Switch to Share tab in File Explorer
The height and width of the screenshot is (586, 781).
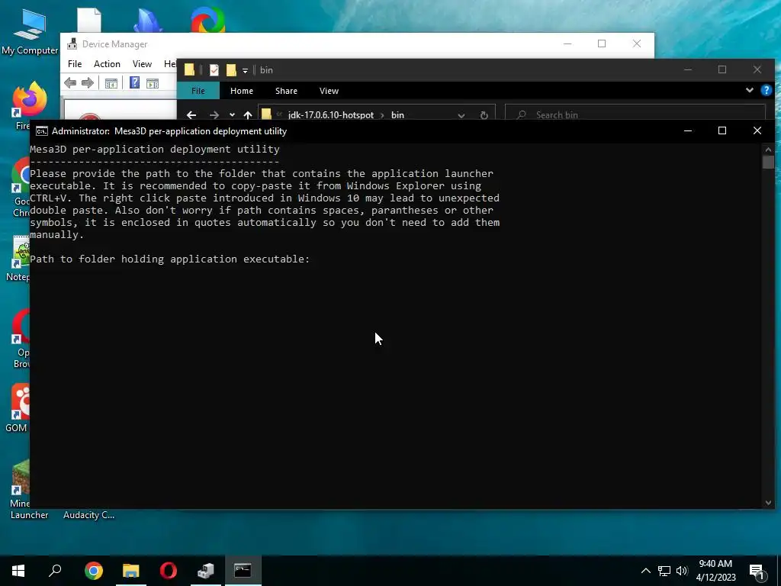click(287, 91)
